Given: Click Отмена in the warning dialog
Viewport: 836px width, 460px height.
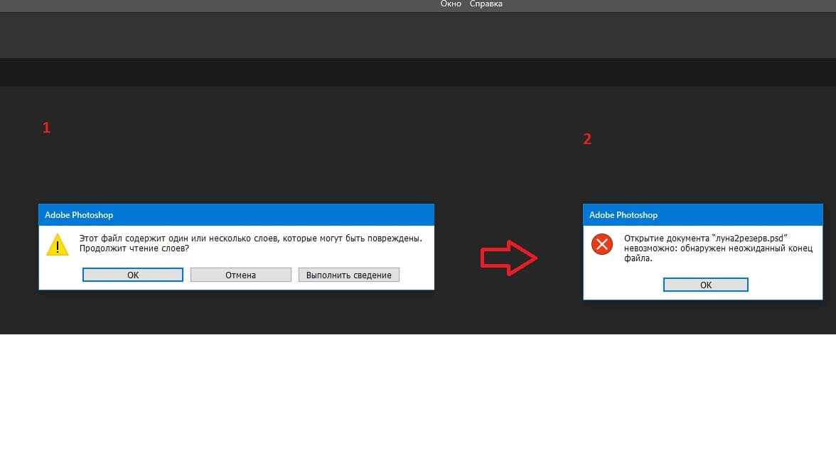Looking at the screenshot, I should (240, 275).
